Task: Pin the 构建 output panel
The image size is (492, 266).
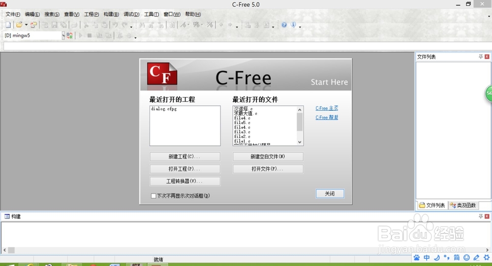Action: [481, 216]
